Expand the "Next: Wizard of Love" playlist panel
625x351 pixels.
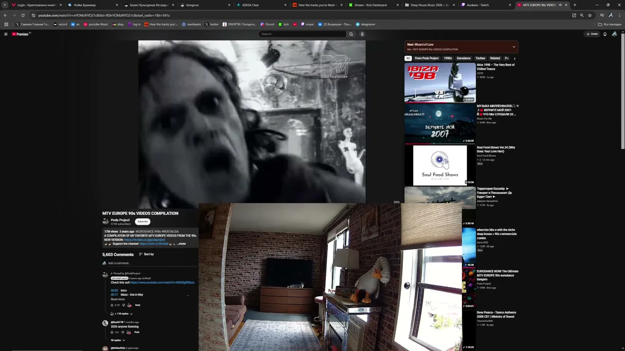(x=514, y=47)
